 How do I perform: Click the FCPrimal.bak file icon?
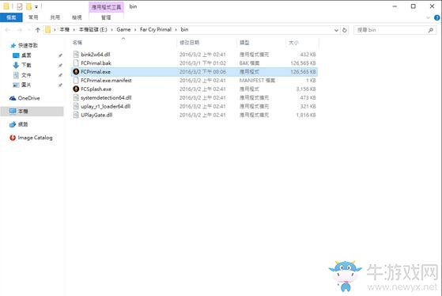76,63
